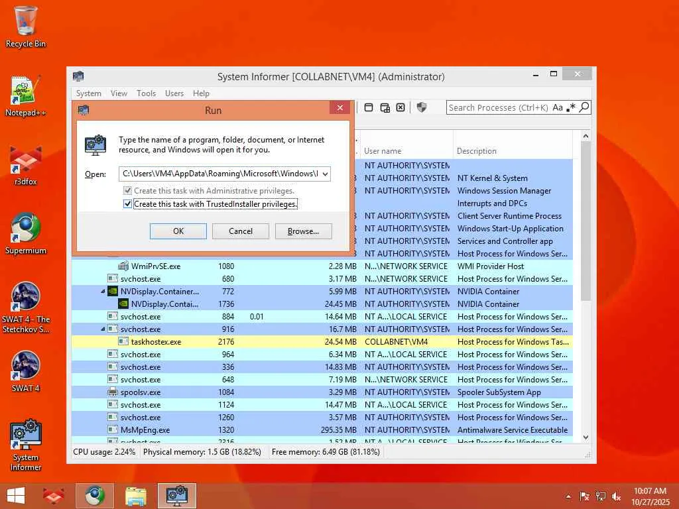Click OK in the Run dialog
679x509 pixels.
178,231
